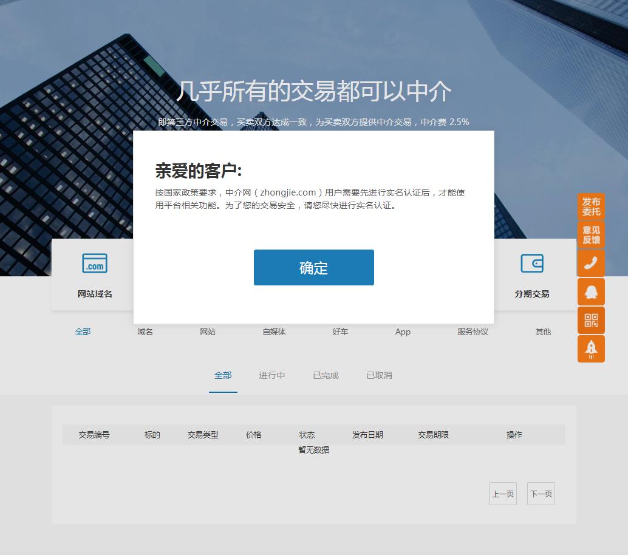The height and width of the screenshot is (555, 628).
Task: Click the 价格 column header
Action: (253, 435)
